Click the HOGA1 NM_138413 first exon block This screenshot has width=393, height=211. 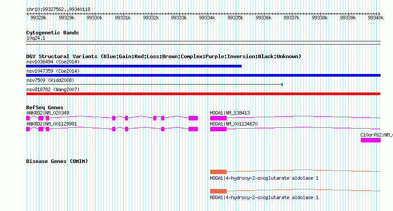pyautogui.click(x=218, y=118)
